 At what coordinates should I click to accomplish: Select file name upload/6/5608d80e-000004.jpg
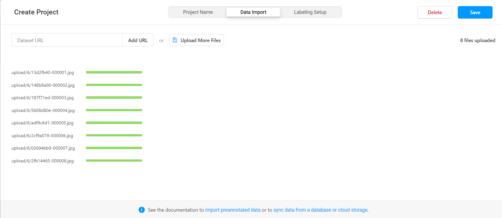click(43, 111)
